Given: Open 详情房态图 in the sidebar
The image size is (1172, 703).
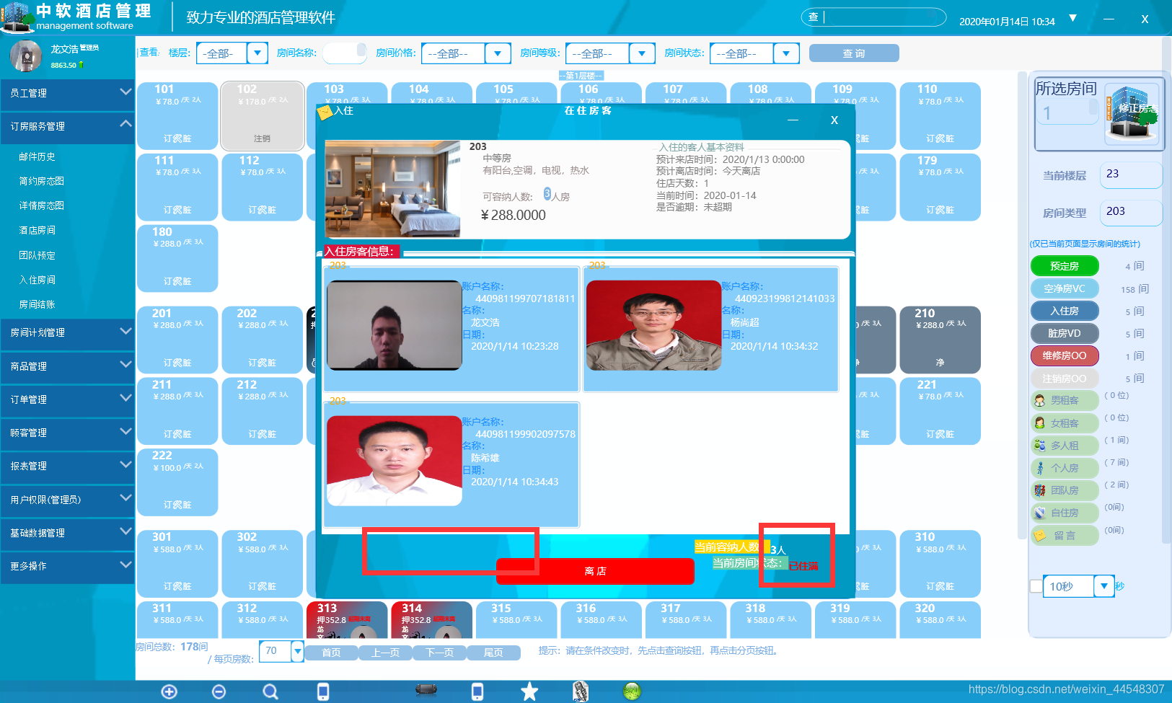Looking at the screenshot, I should (x=42, y=205).
